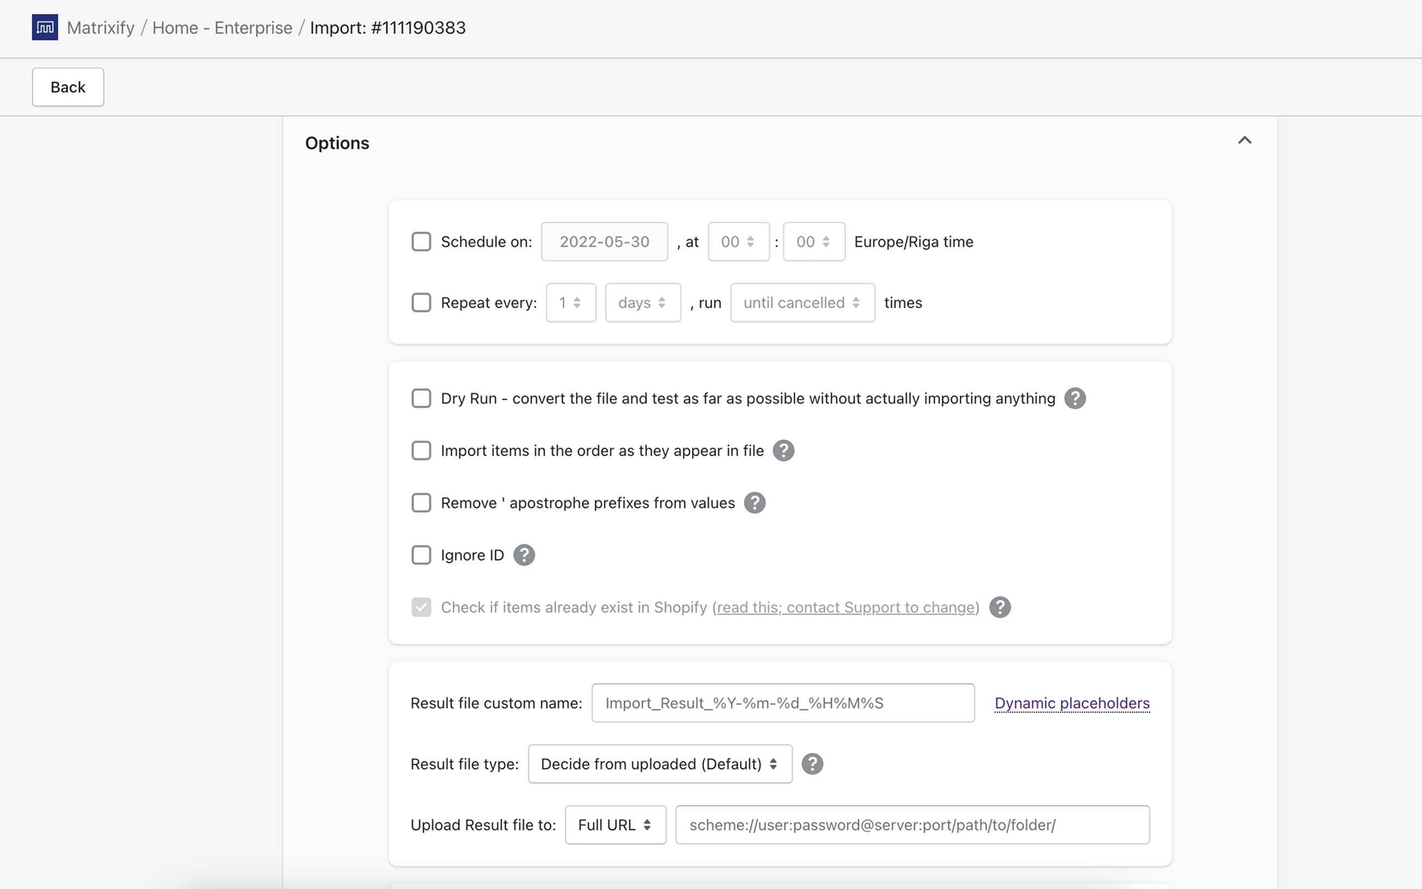
Task: Open help for apostrophe prefixes option
Action: [x=755, y=503]
